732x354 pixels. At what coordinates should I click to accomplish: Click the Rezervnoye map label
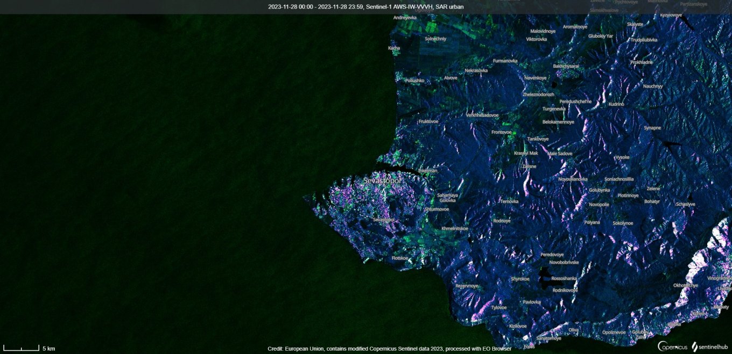tap(467, 286)
